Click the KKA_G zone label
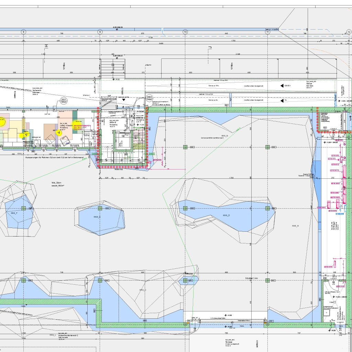This screenshot has width=352, height=352. pos(97,217)
